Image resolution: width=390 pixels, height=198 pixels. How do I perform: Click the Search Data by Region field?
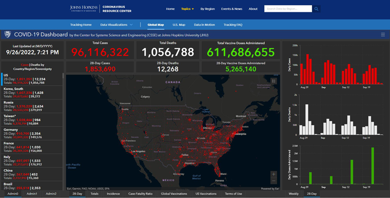[288, 9]
